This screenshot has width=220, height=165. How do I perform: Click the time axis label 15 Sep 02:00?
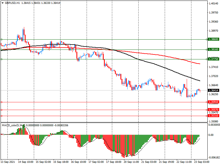point(43,162)
